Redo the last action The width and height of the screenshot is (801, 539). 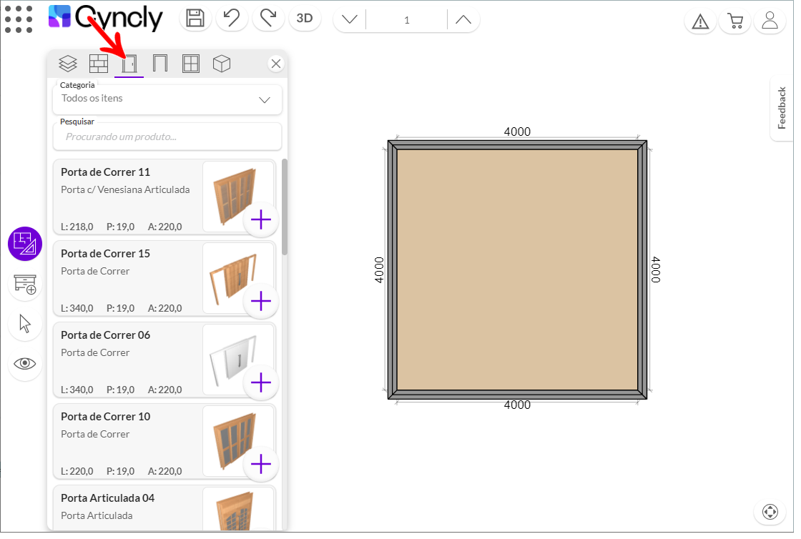pos(268,19)
